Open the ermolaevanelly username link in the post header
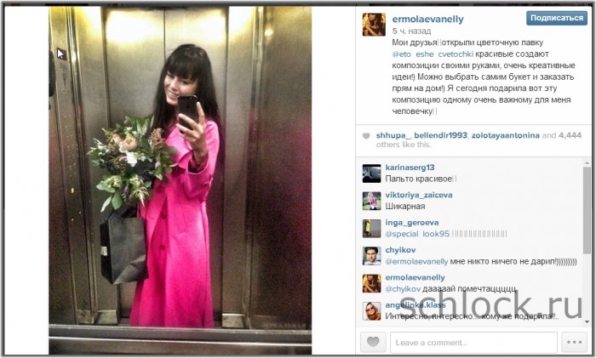The height and width of the screenshot is (358, 596). click(x=427, y=19)
